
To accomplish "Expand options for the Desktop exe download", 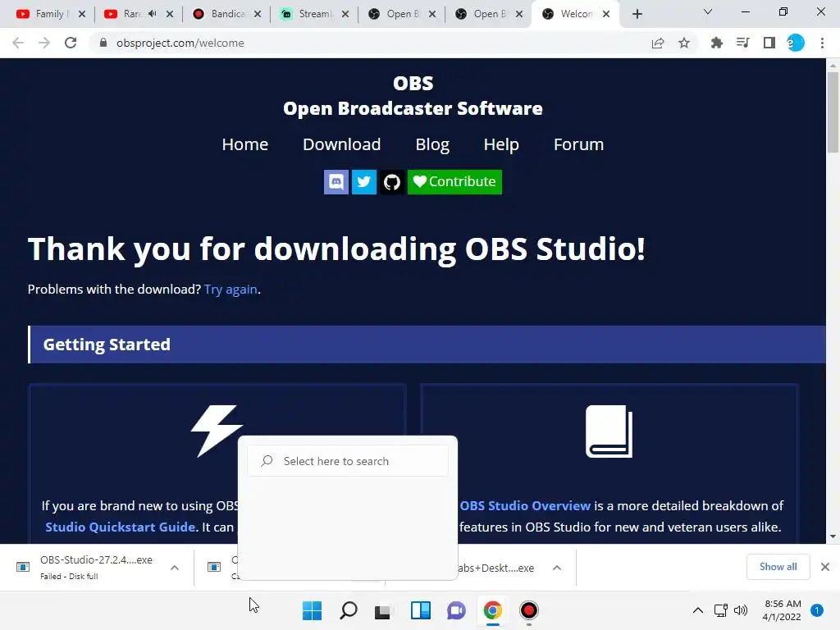I will click(557, 568).
